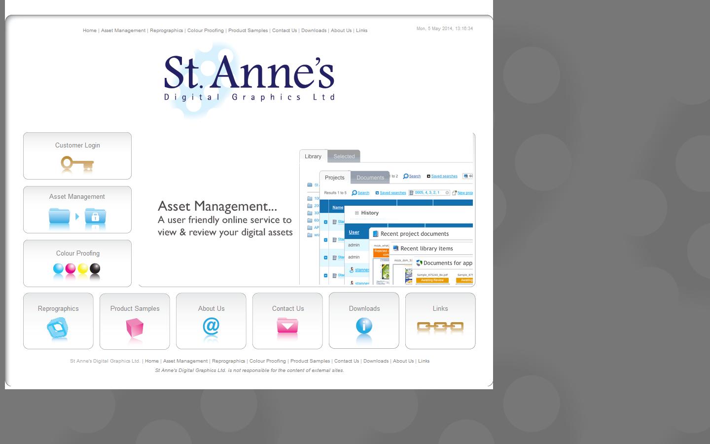Select the Library tab
710x444 pixels.
[313, 156]
